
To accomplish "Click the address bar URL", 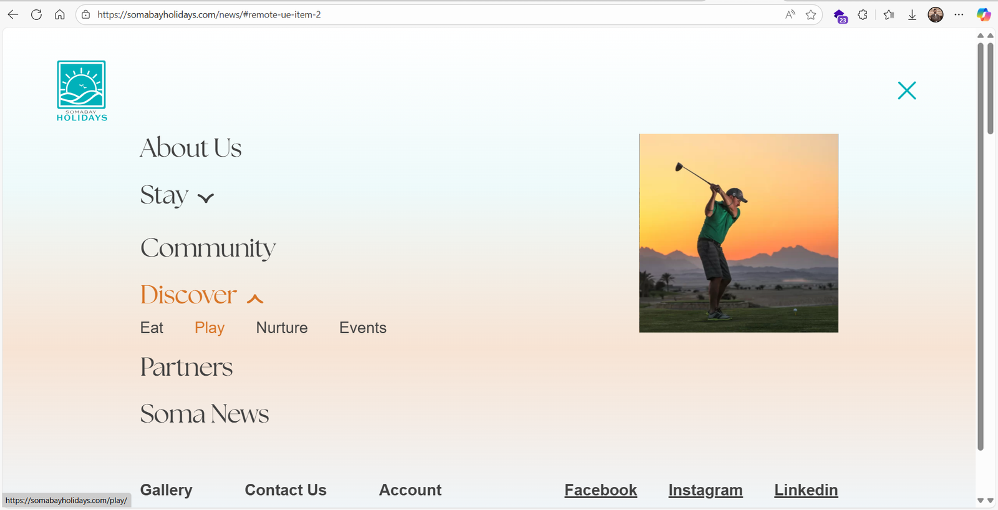I will click(209, 14).
